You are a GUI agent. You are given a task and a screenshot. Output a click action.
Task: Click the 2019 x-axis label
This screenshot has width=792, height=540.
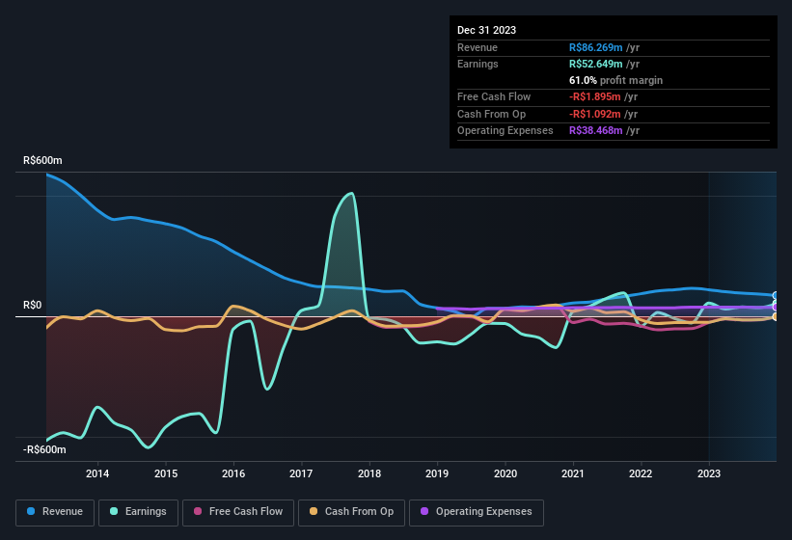click(437, 473)
